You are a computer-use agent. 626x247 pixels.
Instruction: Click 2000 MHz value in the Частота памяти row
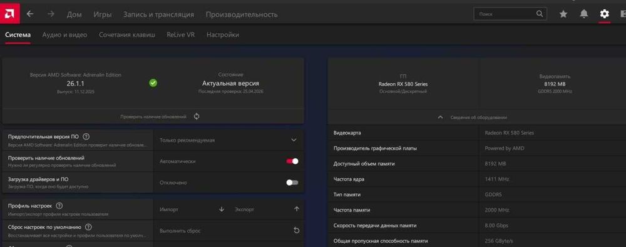(x=497, y=210)
